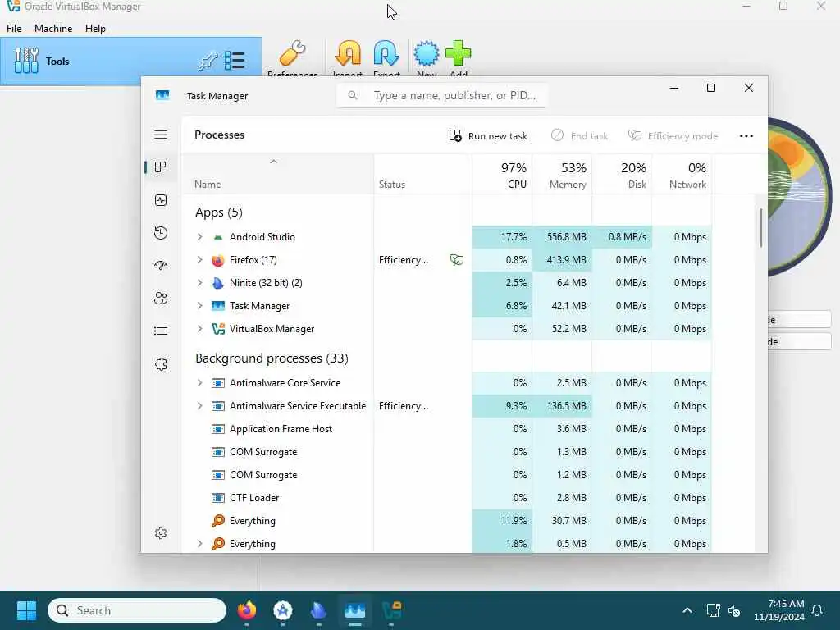Select Tools in VirtualBox sidebar
This screenshot has height=630, width=840.
coord(131,61)
